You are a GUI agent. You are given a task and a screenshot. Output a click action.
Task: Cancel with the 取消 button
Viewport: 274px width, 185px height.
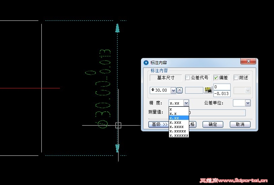pos(240,124)
